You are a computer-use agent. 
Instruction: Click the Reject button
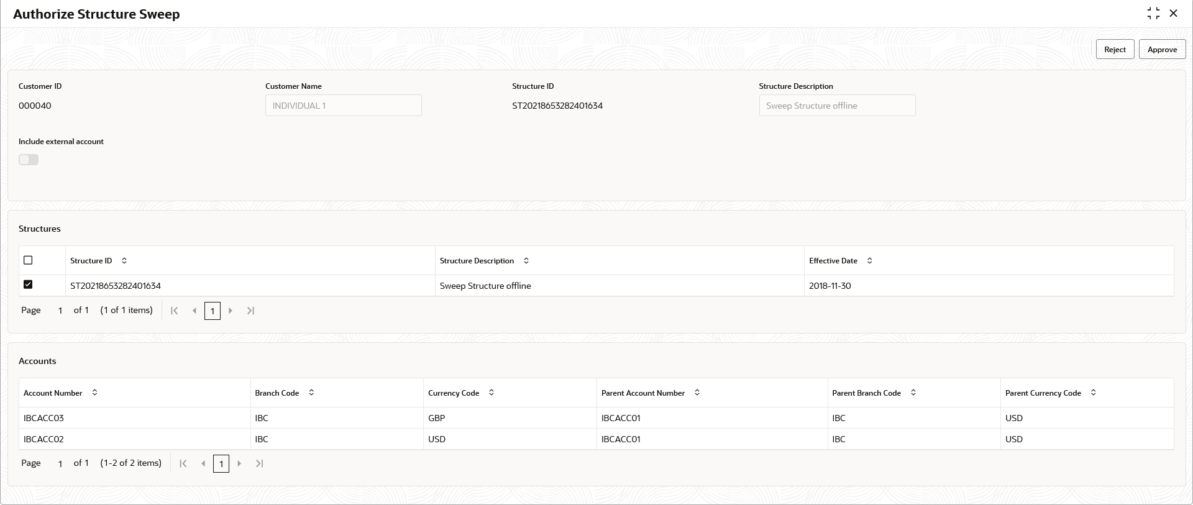1115,49
